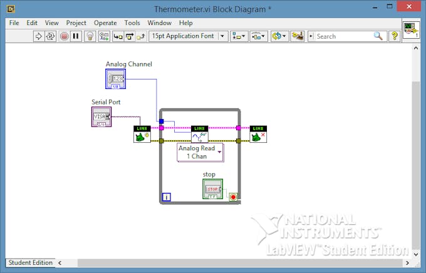Click the Clean Up Diagram broom icon
The height and width of the screenshot is (273, 426).
click(297, 36)
